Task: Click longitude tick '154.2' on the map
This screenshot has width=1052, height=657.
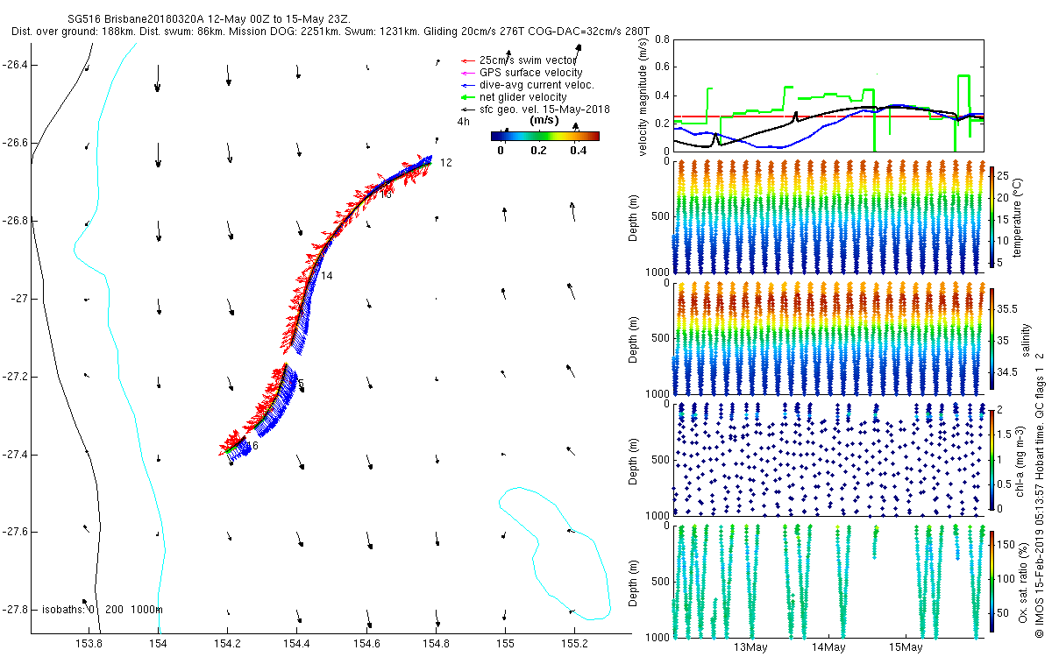Action: pyautogui.click(x=228, y=644)
